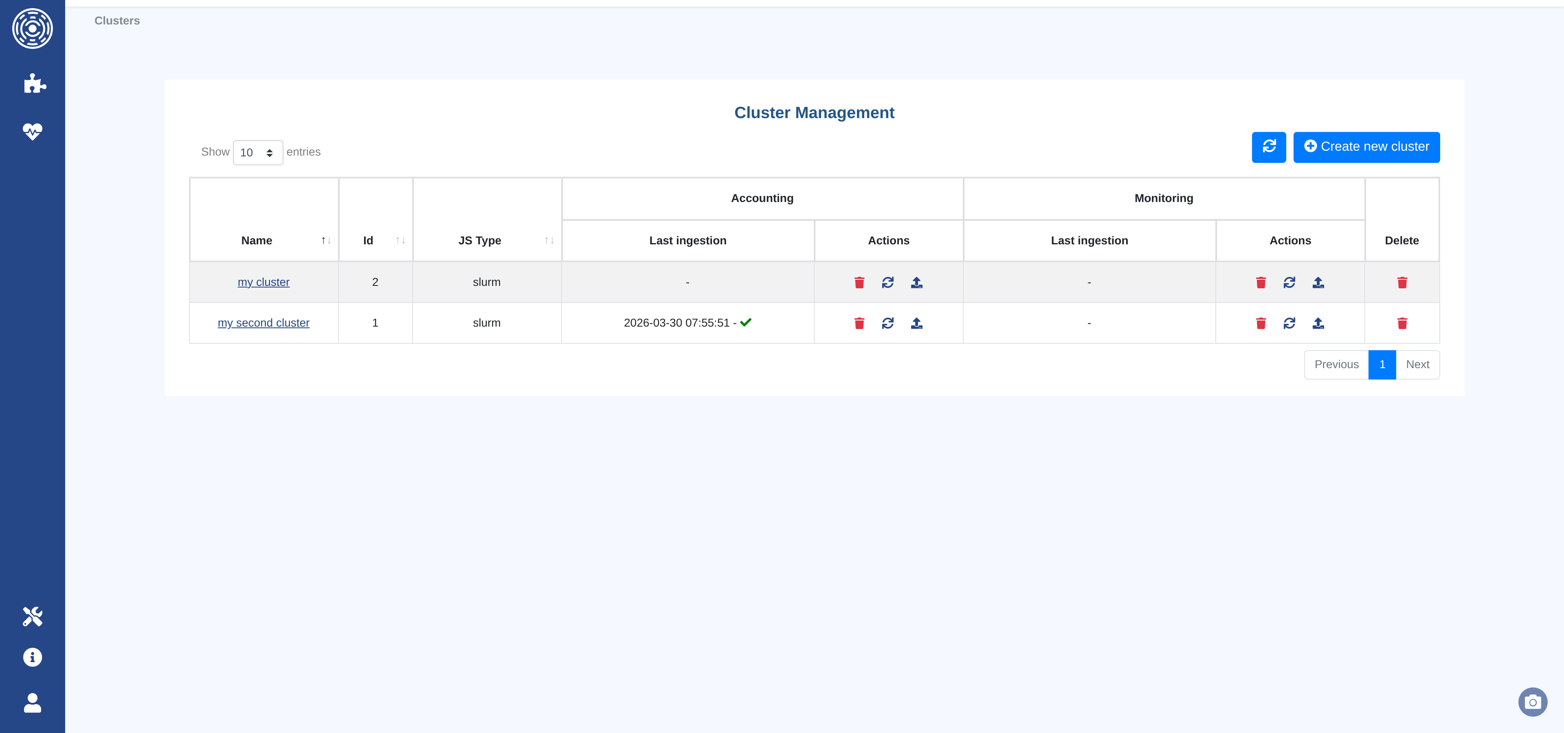Refresh monitoring ingestion for my cluster
The width and height of the screenshot is (1564, 733).
click(x=1289, y=283)
